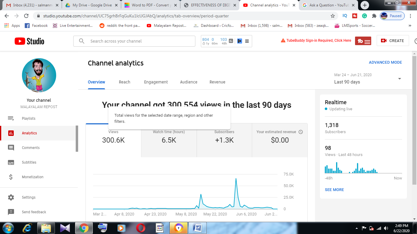Open the Chrome extensions puzzle icon
The width and height of the screenshot is (417, 234).
coord(374,16)
